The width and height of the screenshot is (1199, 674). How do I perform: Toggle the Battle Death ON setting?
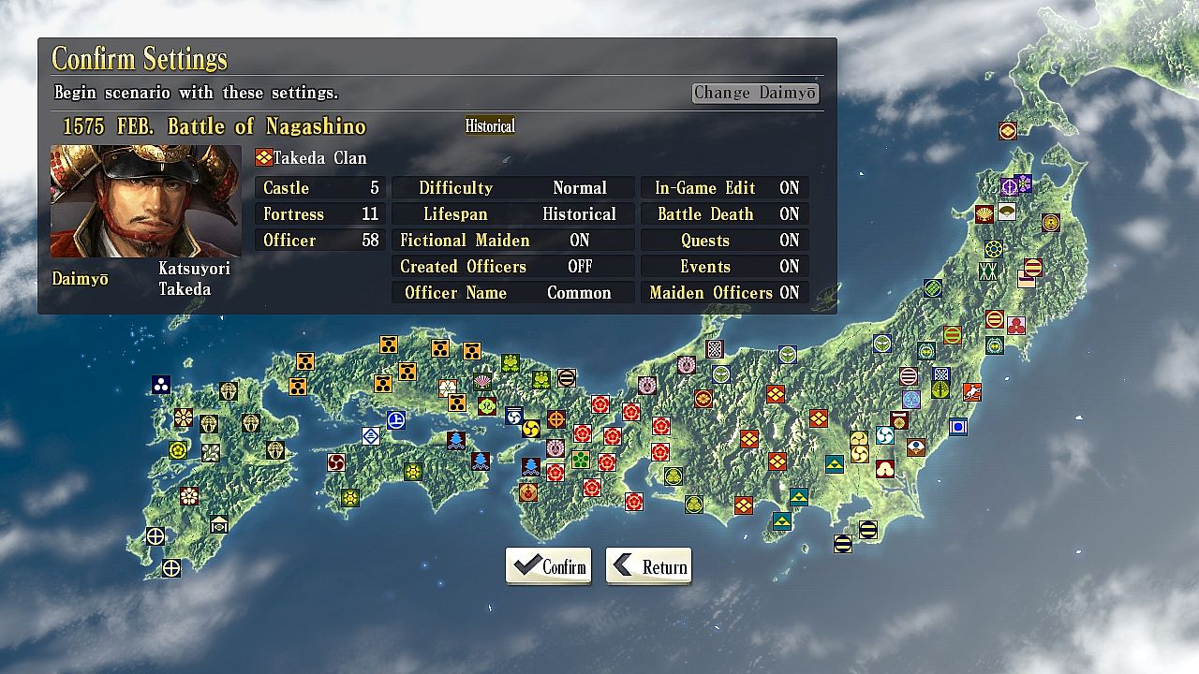click(727, 214)
